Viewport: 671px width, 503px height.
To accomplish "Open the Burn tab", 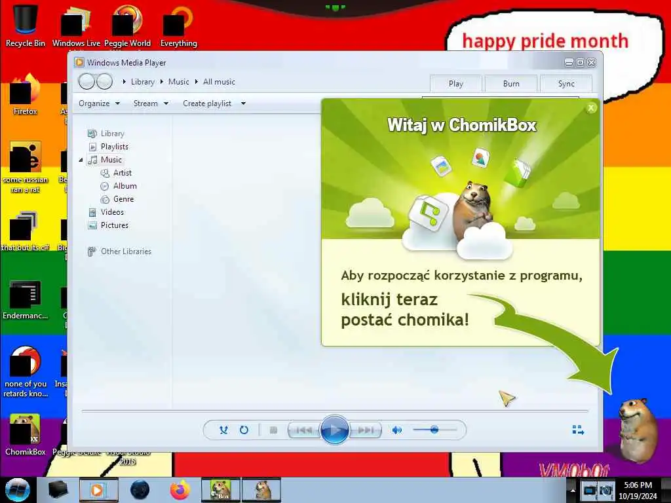I will click(511, 83).
